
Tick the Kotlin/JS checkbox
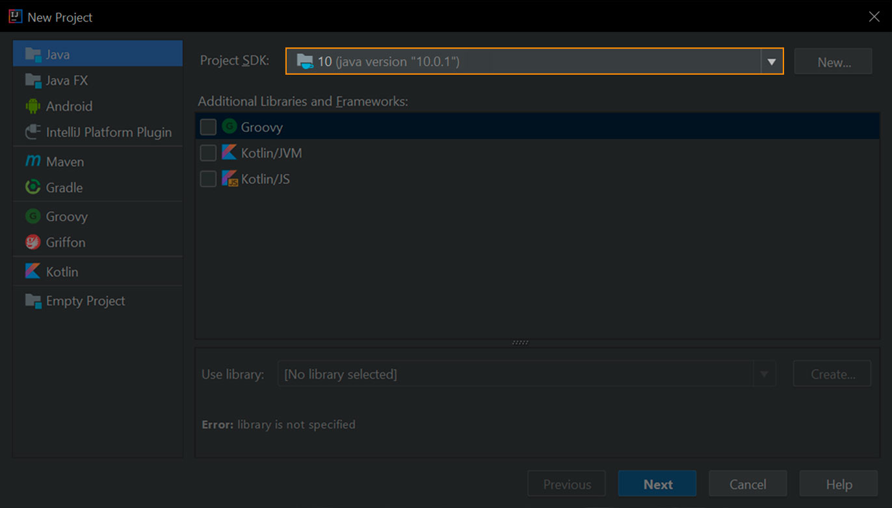[x=208, y=179]
